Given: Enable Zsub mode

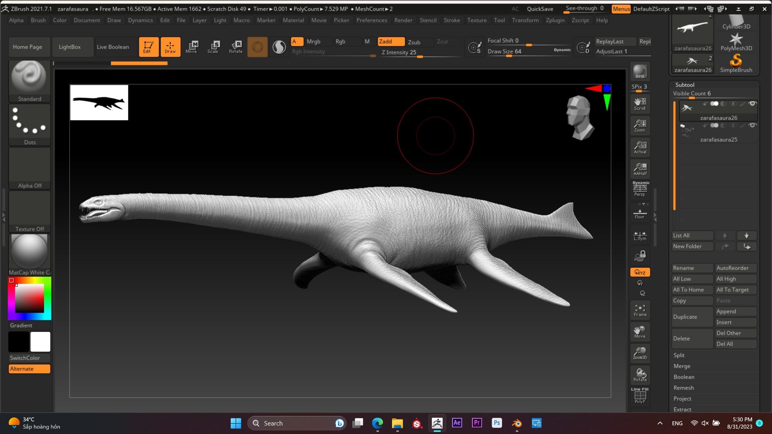Looking at the screenshot, I should [x=420, y=42].
